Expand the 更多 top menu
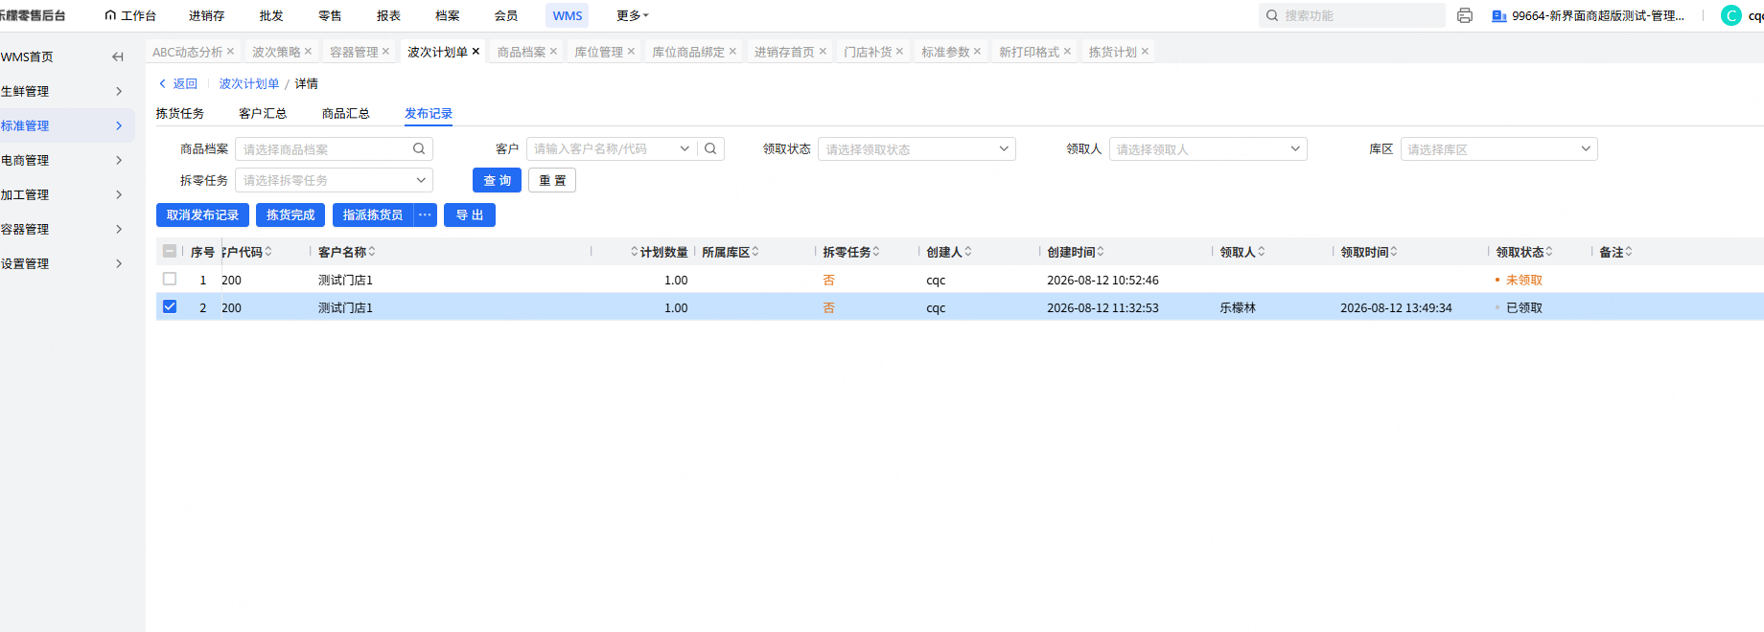 click(x=633, y=15)
